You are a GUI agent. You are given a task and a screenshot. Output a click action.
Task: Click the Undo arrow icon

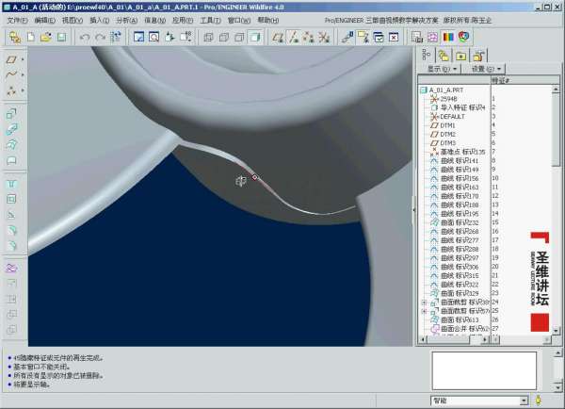(x=85, y=37)
